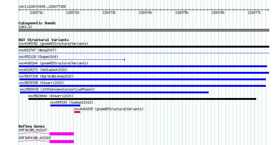Viewport: 278px width, 145px height.
Task: Click the magenta H3F3A exon block
Action: (62, 134)
